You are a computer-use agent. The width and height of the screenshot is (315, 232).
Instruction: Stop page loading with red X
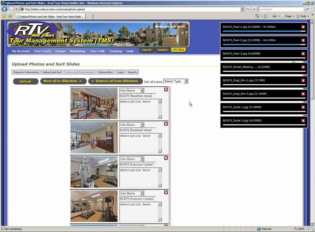[x=254, y=9]
